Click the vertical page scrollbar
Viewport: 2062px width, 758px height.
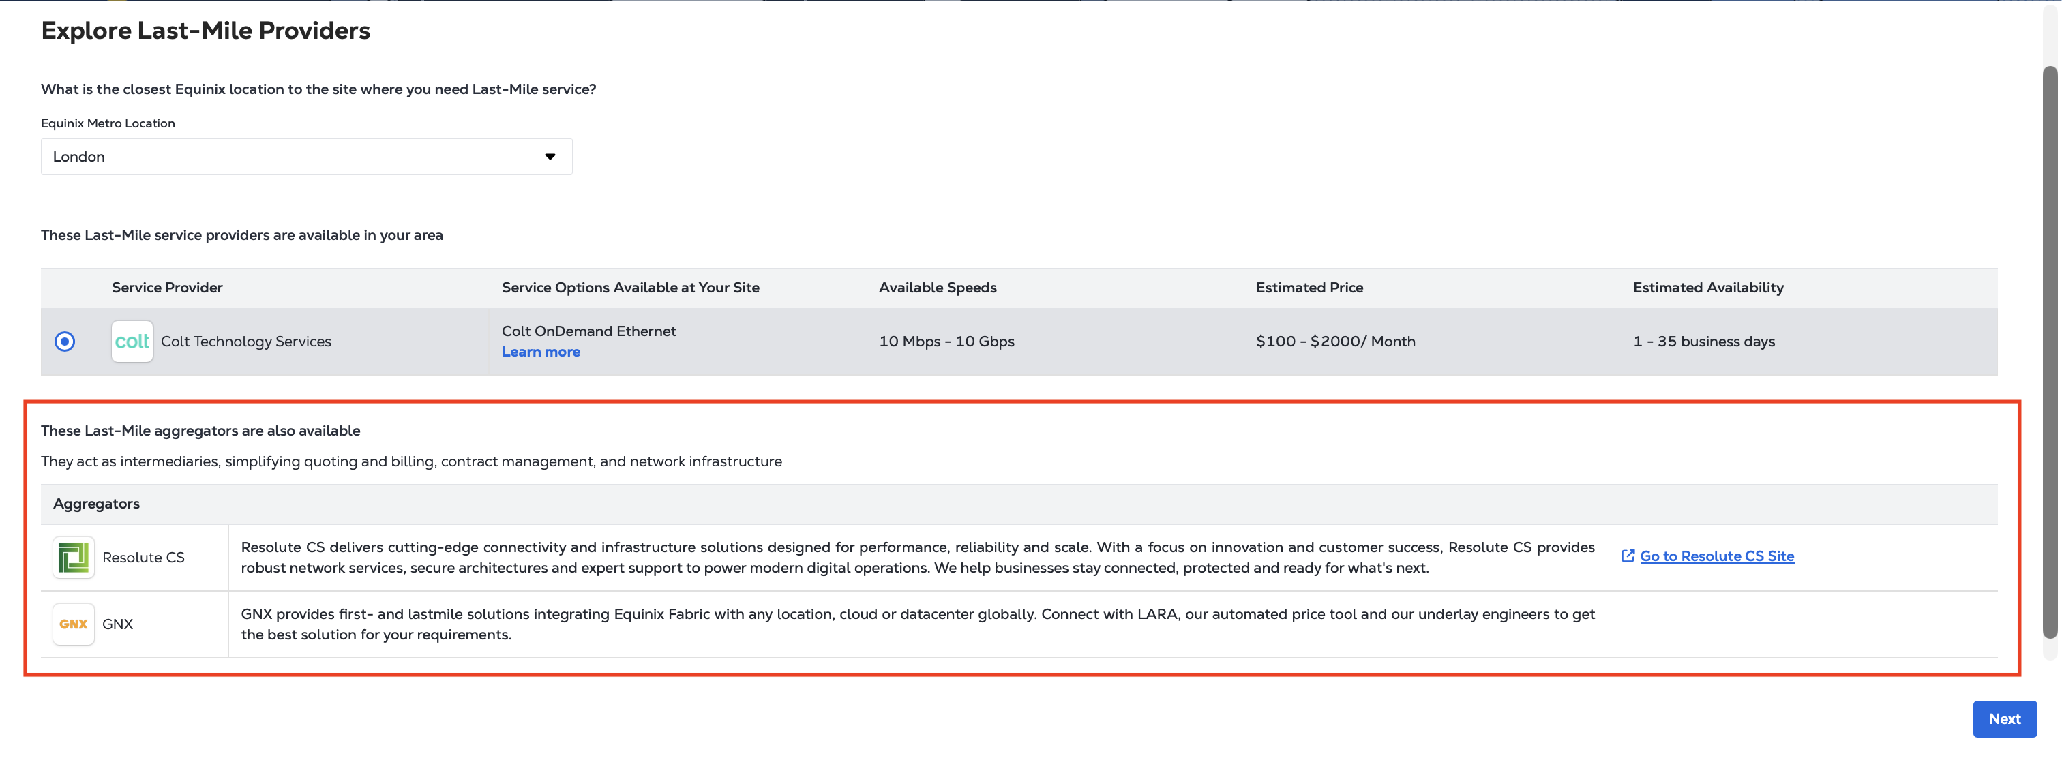click(x=2050, y=352)
